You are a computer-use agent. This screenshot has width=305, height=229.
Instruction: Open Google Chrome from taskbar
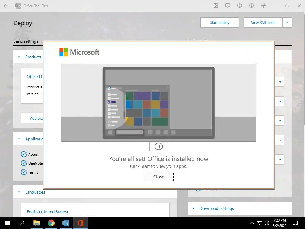(x=51, y=223)
